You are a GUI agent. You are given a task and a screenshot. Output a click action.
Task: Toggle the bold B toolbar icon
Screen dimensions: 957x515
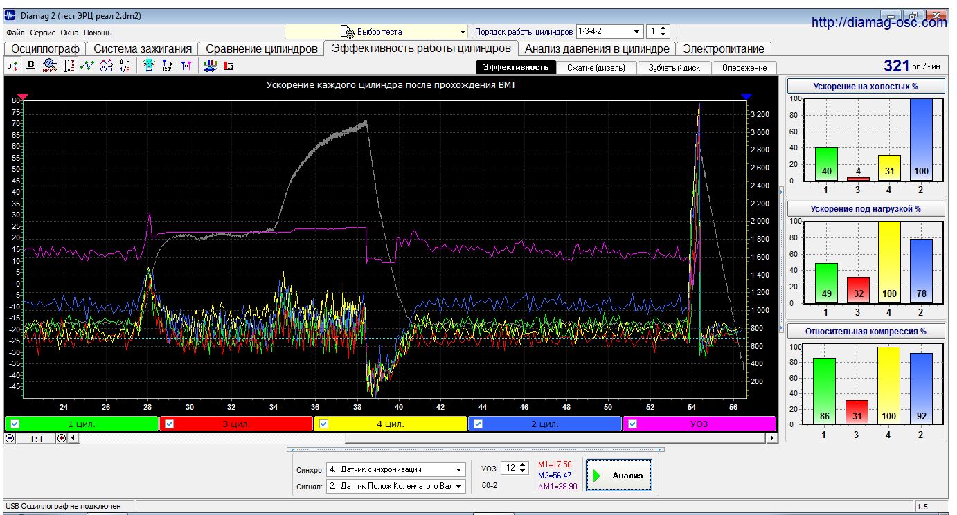(x=30, y=65)
